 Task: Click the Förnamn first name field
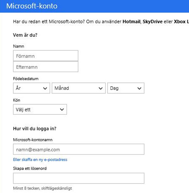pyautogui.click(x=46, y=56)
